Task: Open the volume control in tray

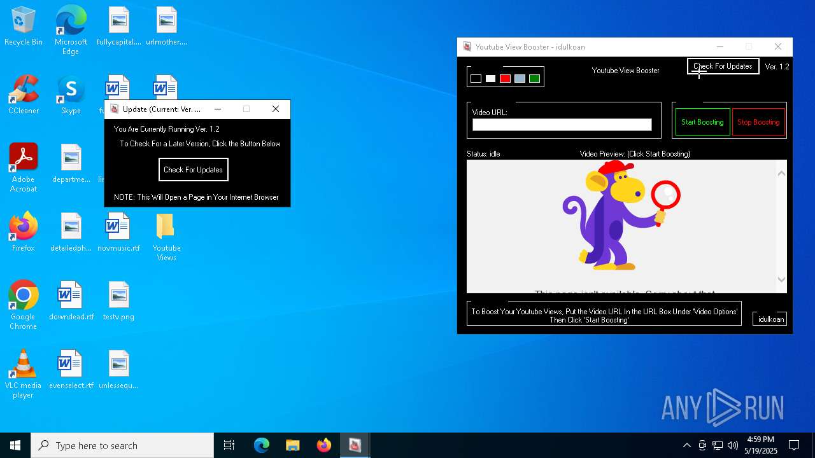Action: point(733,445)
